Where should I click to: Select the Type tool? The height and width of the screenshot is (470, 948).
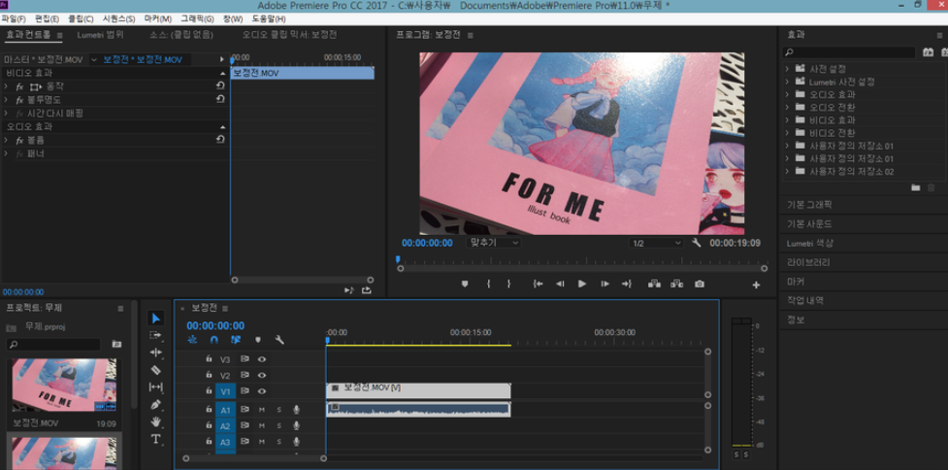click(x=156, y=439)
